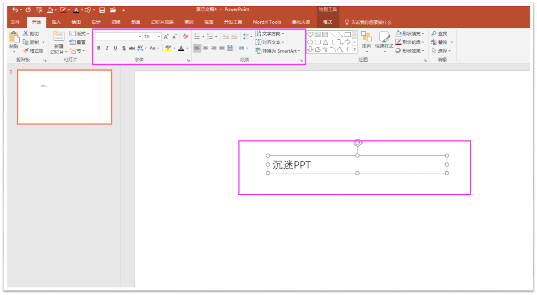Switch to the Design (设计) tab
The width and height of the screenshot is (537, 295).
96,22
